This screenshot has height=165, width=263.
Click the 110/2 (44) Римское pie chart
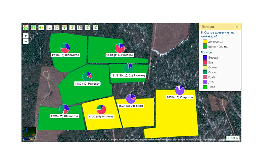[101, 110]
